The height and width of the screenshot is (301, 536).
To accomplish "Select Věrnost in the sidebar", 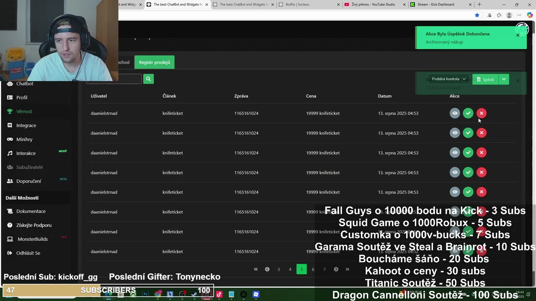I will click(x=24, y=111).
